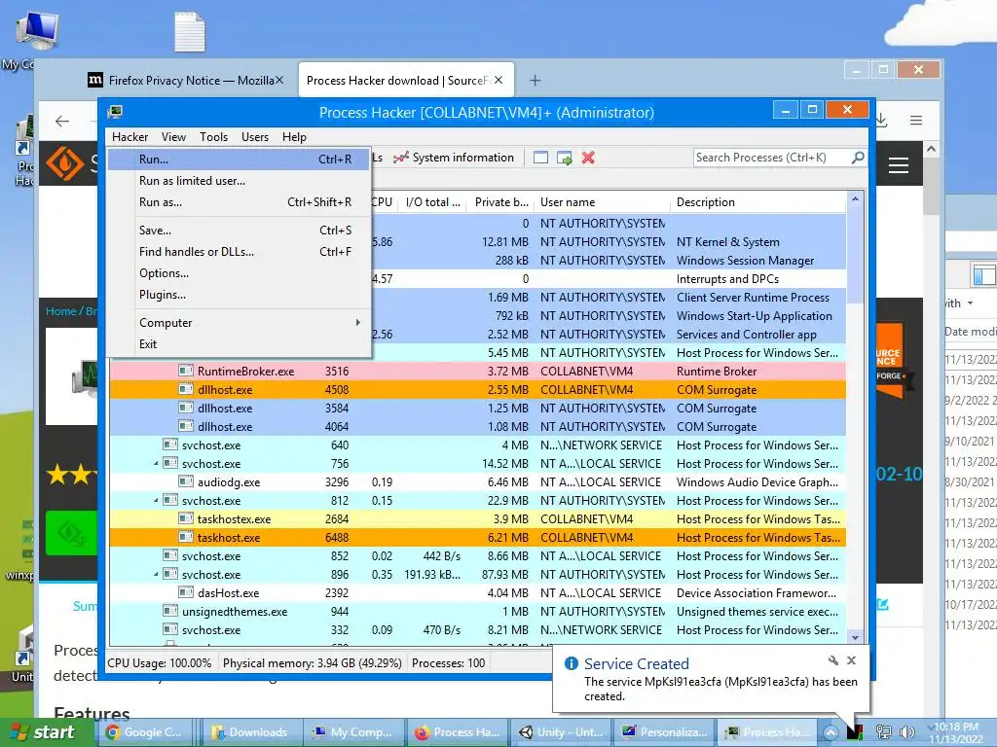997x747 pixels.
Task: Open the Tools menu
Action: [x=213, y=137]
